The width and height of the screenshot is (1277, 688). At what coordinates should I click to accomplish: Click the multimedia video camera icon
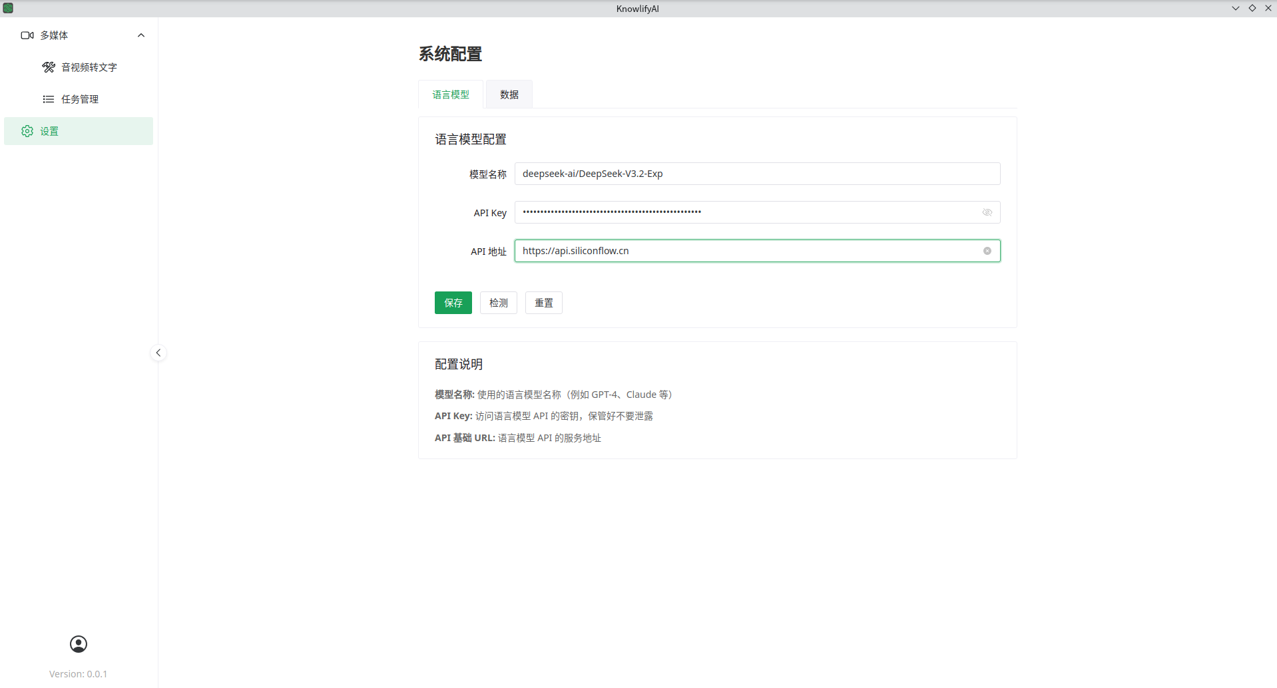pyautogui.click(x=27, y=35)
